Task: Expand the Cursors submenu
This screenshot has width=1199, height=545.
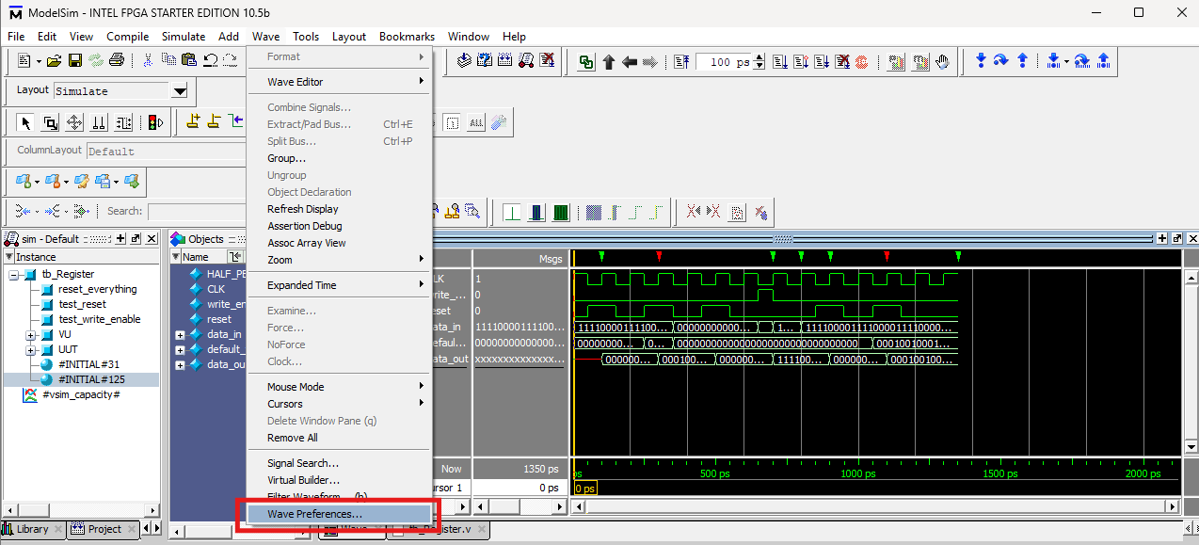Action: click(x=339, y=404)
